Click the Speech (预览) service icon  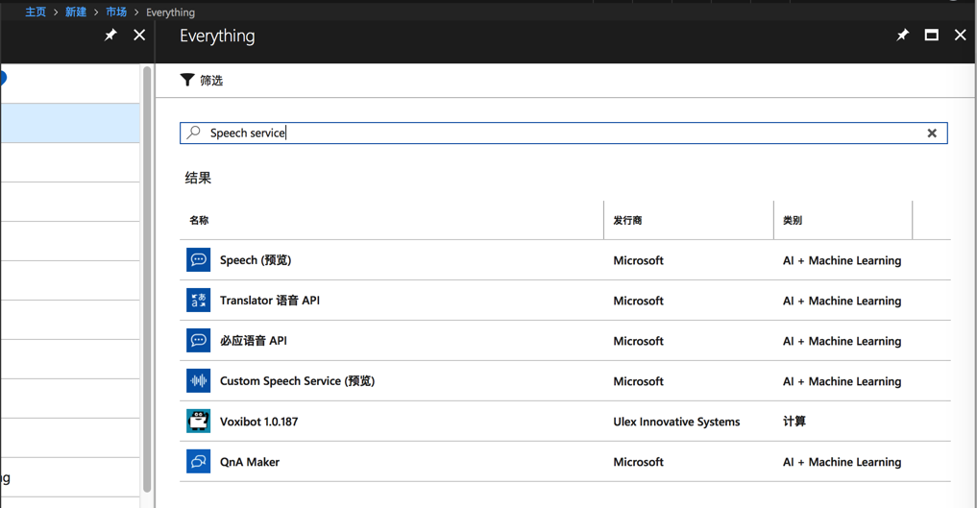coord(199,260)
